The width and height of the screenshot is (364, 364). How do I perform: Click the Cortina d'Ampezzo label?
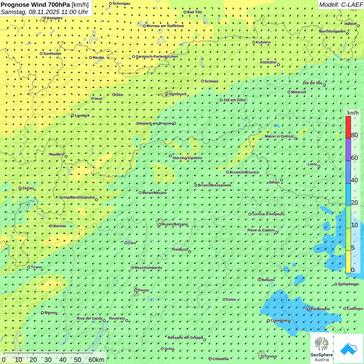point(268,214)
